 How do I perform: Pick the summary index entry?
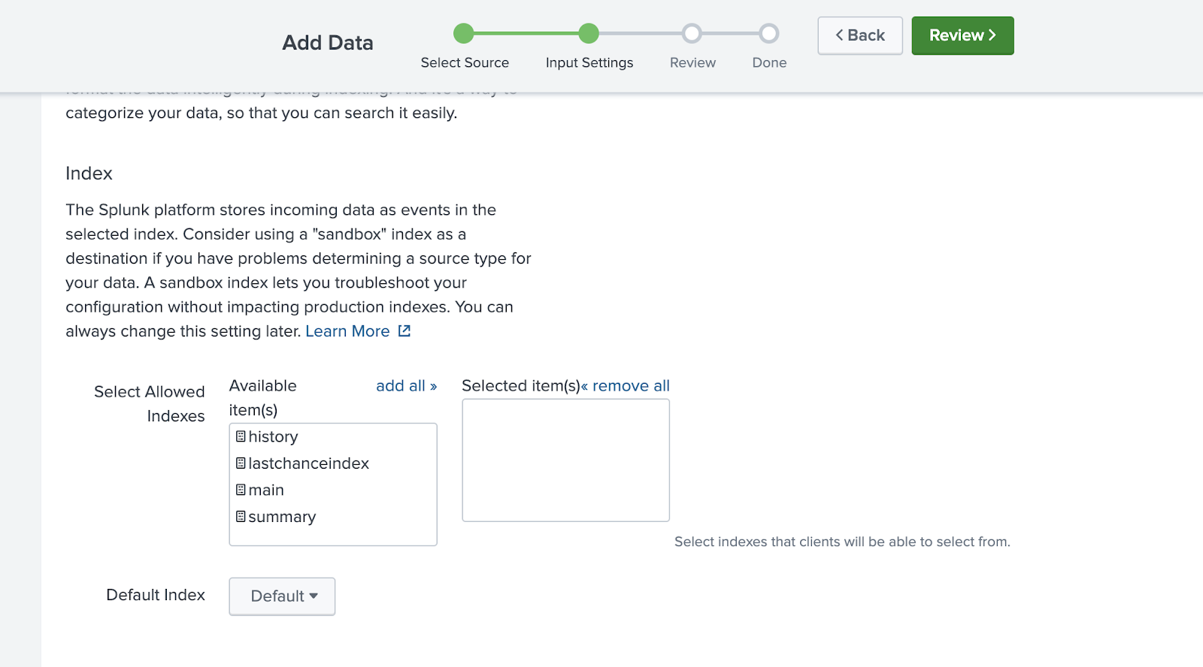tap(283, 517)
